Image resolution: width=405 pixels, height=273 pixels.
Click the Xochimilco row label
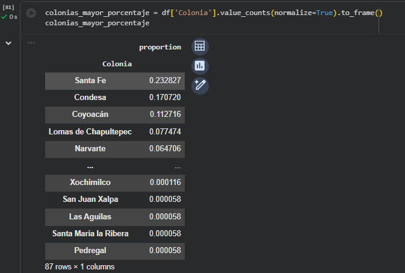click(x=90, y=182)
